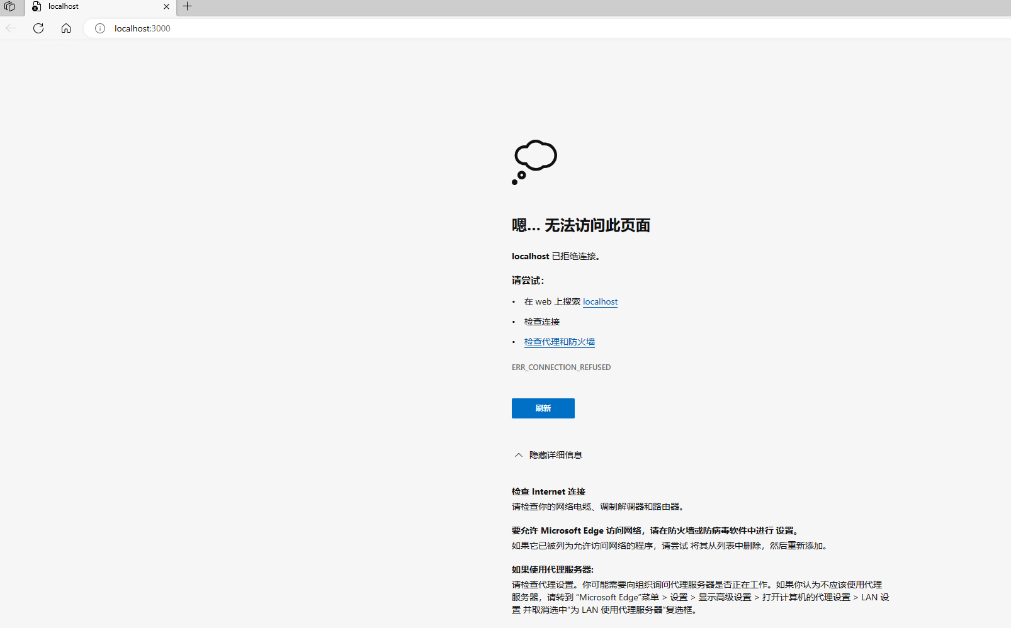Click the blue 刷新 refresh button
The width and height of the screenshot is (1011, 628).
[543, 408]
